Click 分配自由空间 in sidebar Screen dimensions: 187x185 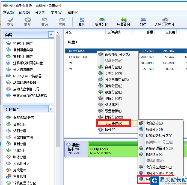click(20, 137)
